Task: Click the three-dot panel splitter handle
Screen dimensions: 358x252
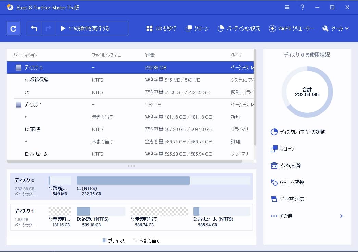Action: click(x=131, y=166)
